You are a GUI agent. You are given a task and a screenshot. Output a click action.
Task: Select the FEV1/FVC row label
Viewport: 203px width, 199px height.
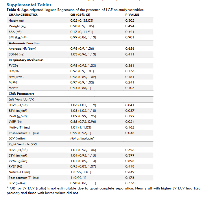16,77
